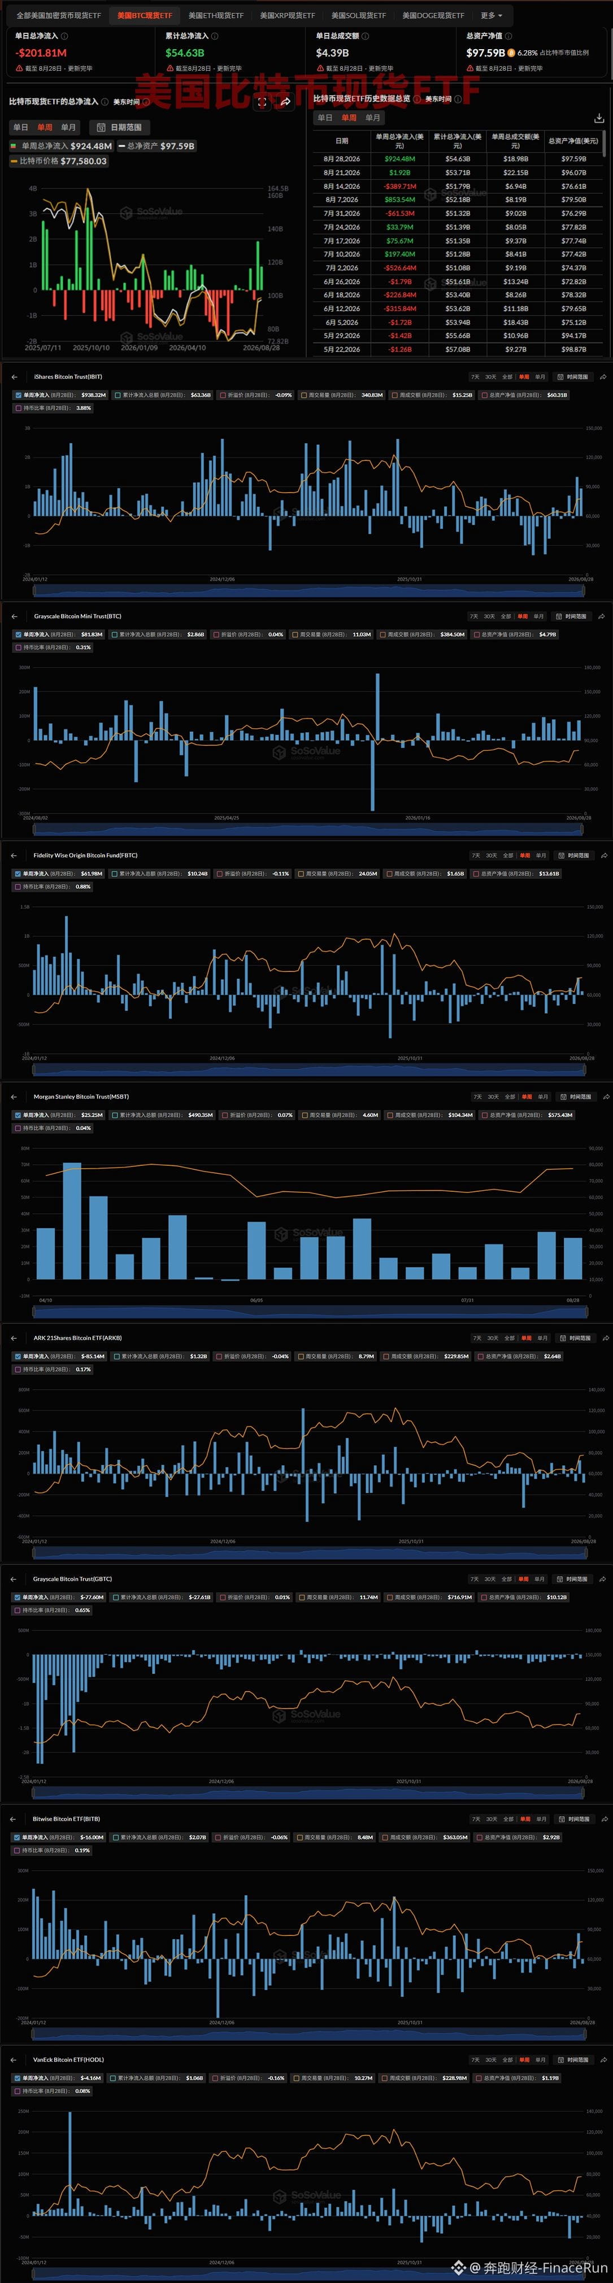Open 时间范围 picker for Bitwise BITB
Viewport: 613px width, 2283px height.
point(574,1819)
